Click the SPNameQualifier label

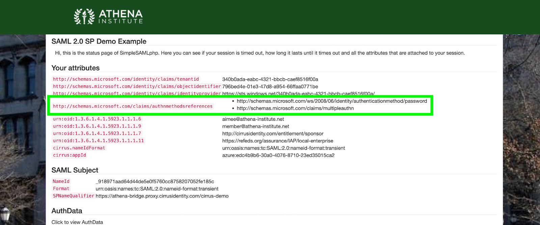(x=73, y=196)
